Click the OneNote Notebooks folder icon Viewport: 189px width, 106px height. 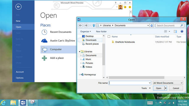coord(113,42)
